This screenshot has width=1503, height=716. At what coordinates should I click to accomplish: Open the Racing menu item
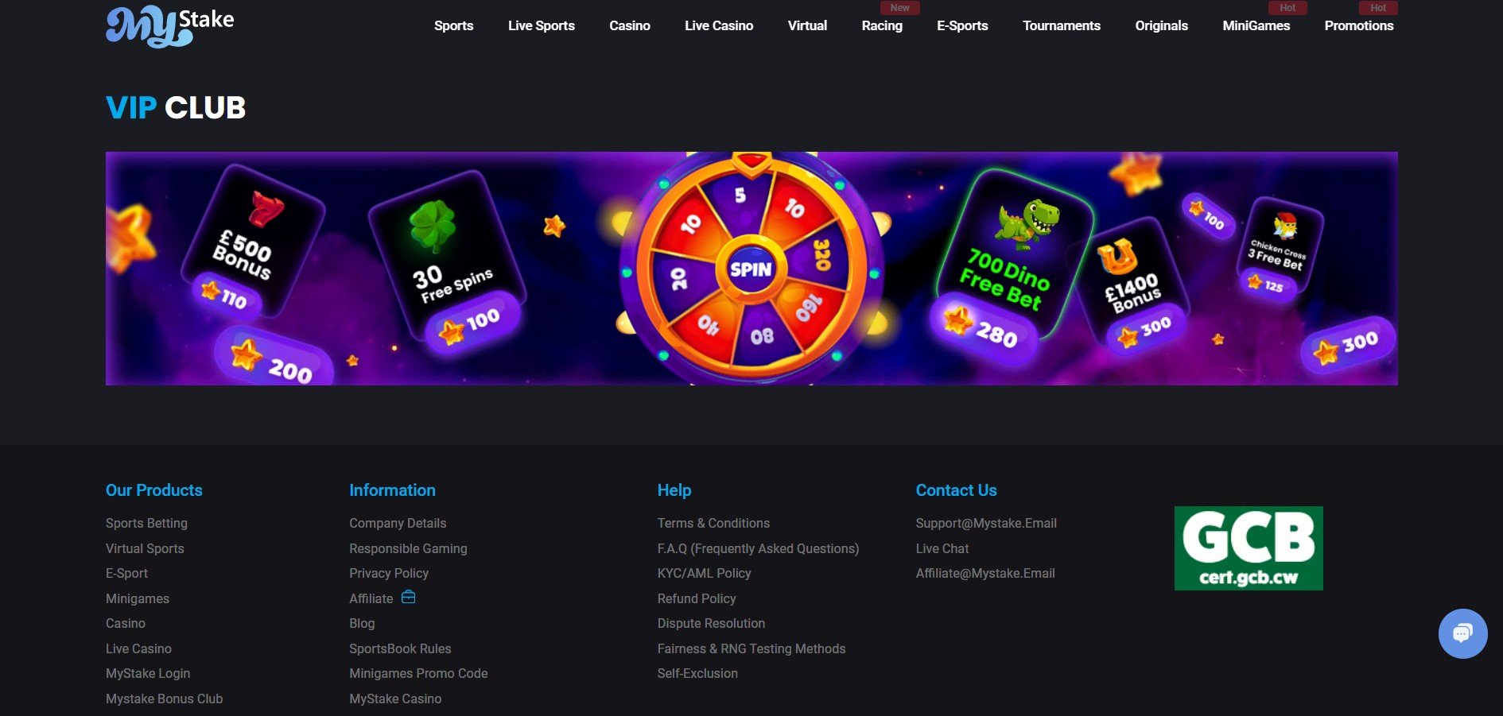(x=882, y=25)
